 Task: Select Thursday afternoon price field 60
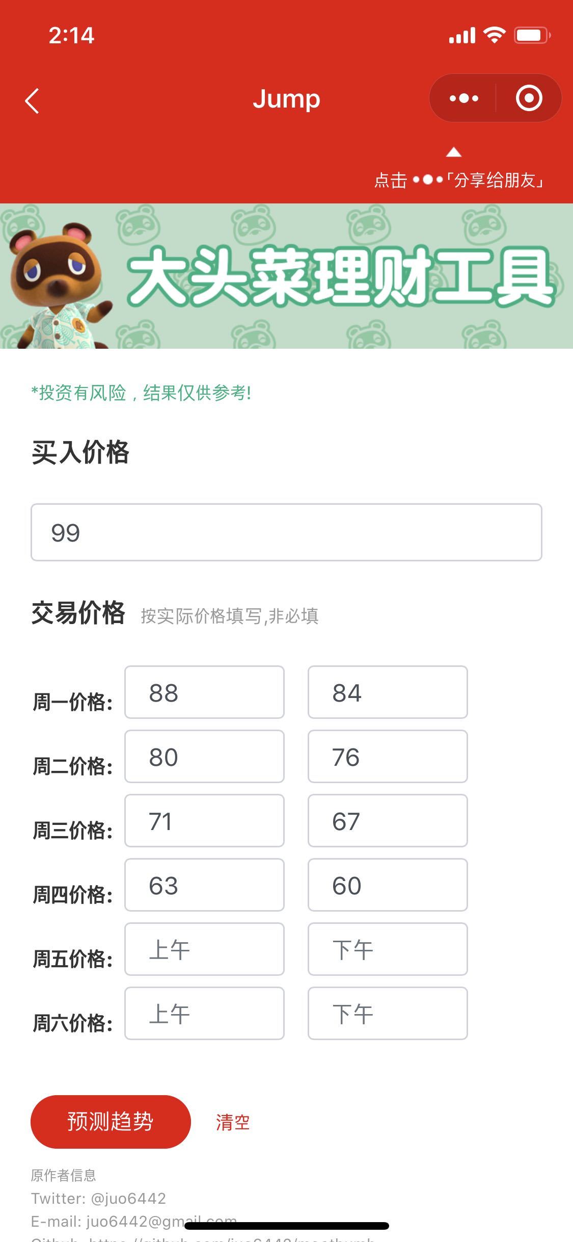pyautogui.click(x=388, y=885)
